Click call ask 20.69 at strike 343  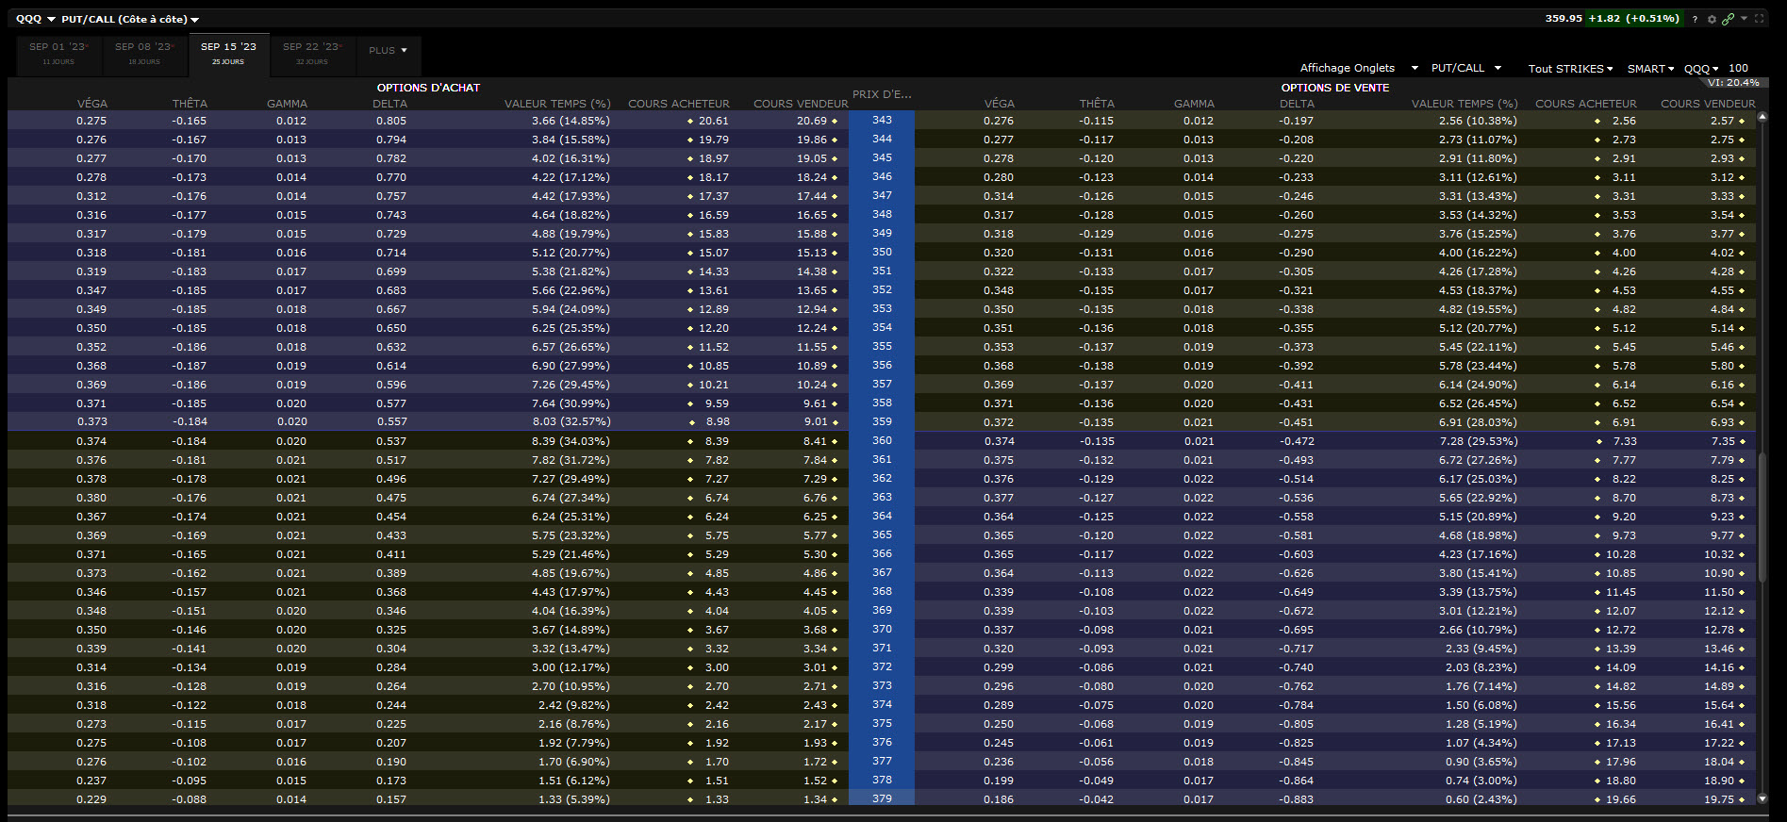pyautogui.click(x=811, y=121)
